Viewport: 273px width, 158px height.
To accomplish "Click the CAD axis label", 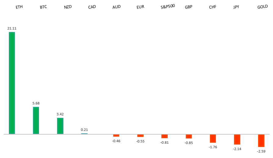I will [x=92, y=7].
